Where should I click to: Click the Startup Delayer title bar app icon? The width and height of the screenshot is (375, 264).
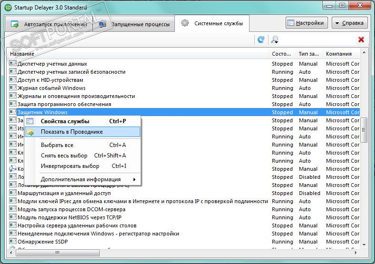(x=8, y=7)
